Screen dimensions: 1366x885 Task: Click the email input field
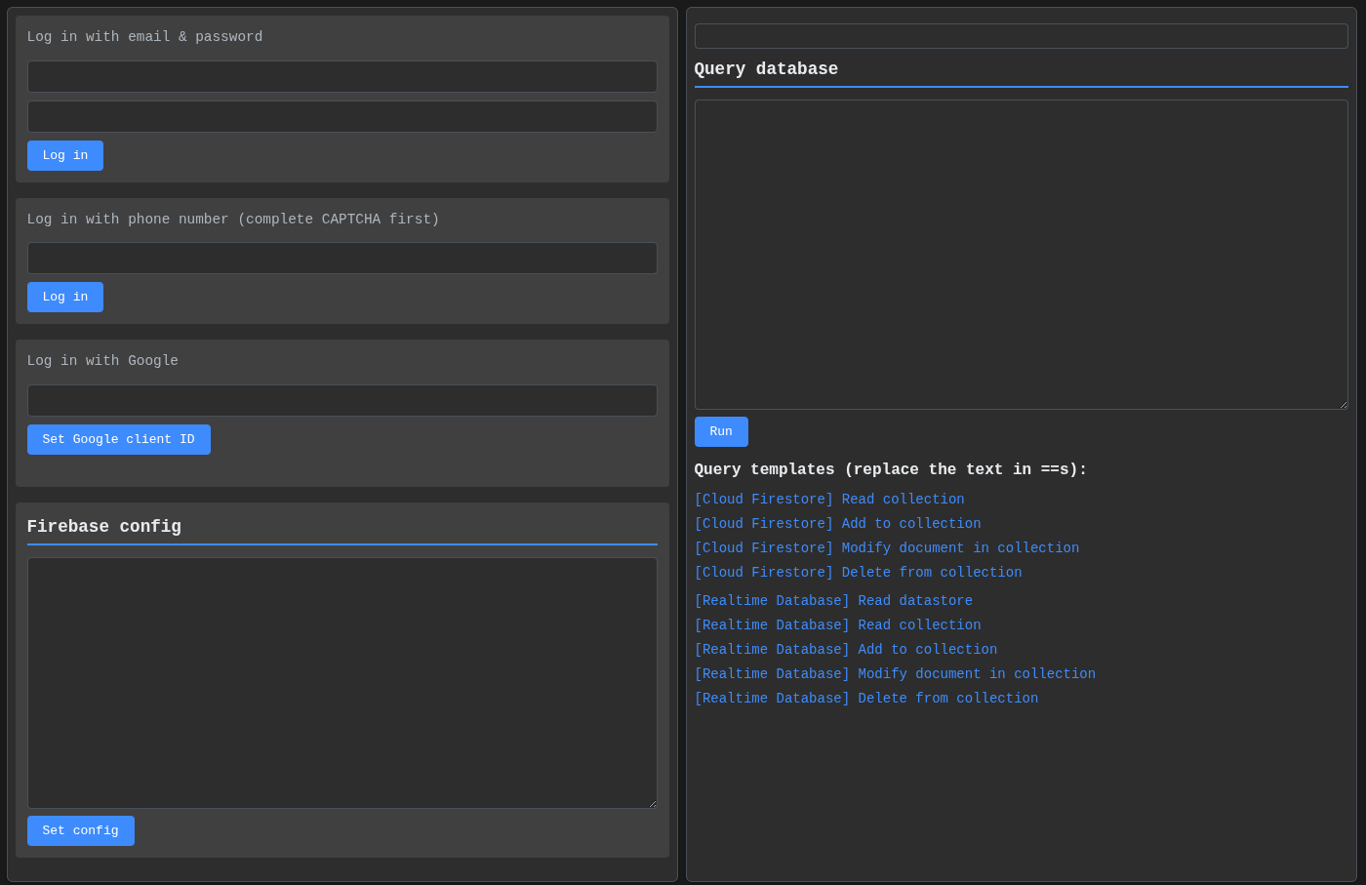tap(341, 76)
